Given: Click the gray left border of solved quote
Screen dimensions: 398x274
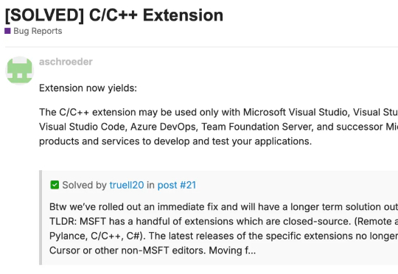Looking at the screenshot, I should tap(41, 218).
